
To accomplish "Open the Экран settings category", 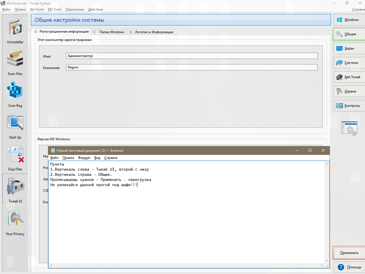I will [x=349, y=48].
